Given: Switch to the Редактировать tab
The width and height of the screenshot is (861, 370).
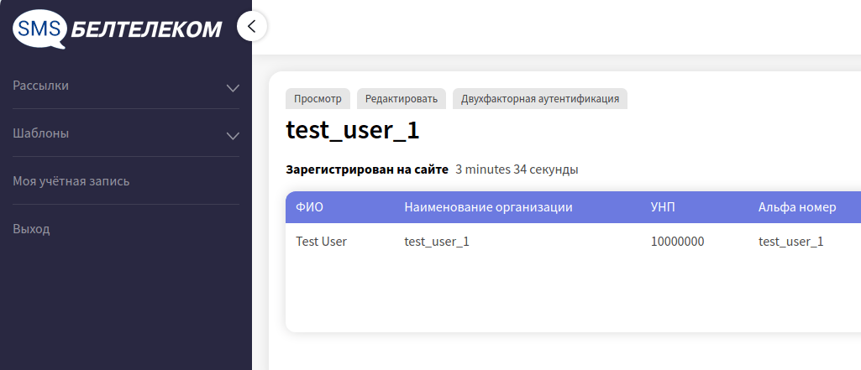Looking at the screenshot, I should (402, 99).
